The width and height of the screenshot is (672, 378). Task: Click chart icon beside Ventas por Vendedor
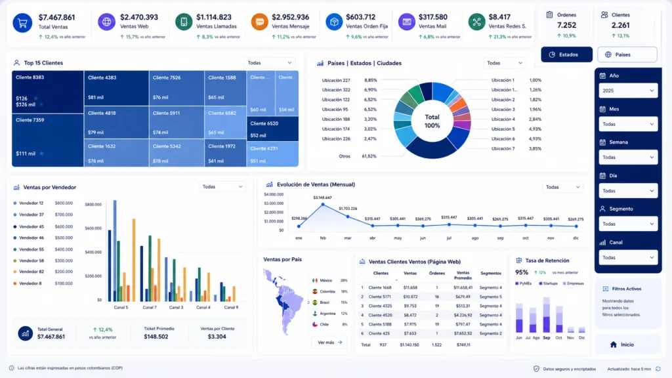(16, 187)
